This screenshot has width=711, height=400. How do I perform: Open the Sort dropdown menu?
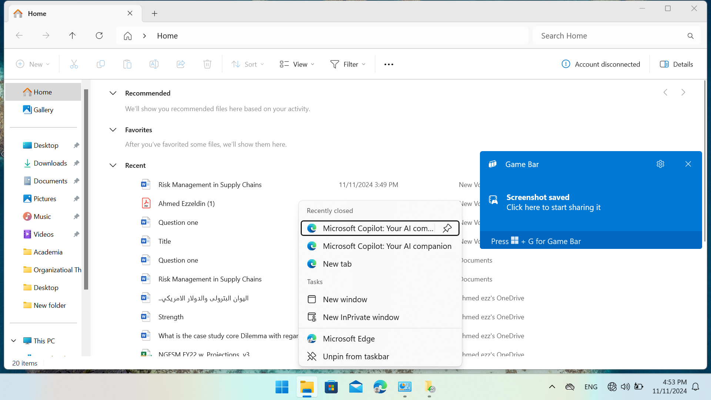(x=248, y=64)
